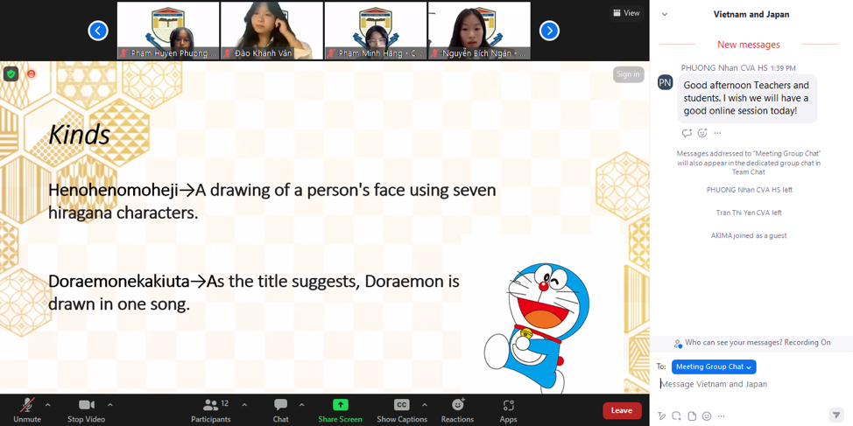Click the Messages addressed to Meeting Group Chat note
Viewport: 853px width, 426px height.
[x=749, y=163]
